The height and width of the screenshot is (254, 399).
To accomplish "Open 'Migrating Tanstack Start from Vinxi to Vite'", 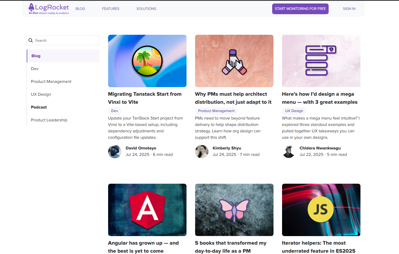I will coord(145,98).
